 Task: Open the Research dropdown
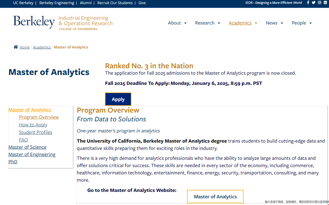click(207, 23)
